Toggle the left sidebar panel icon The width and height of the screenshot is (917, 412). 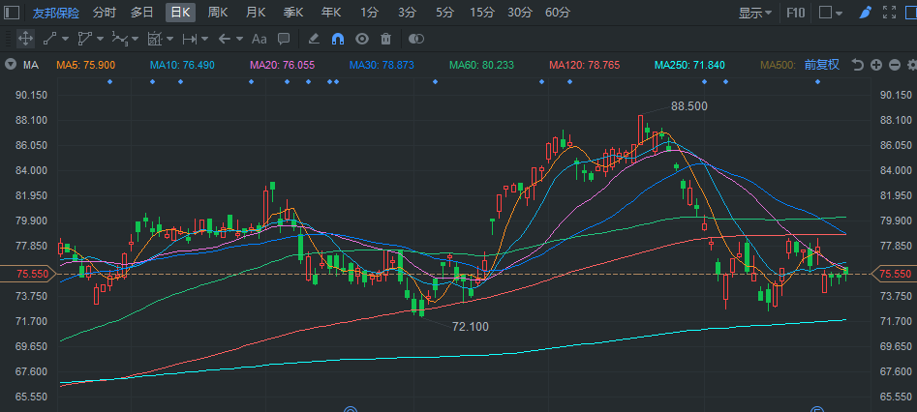[x=12, y=13]
